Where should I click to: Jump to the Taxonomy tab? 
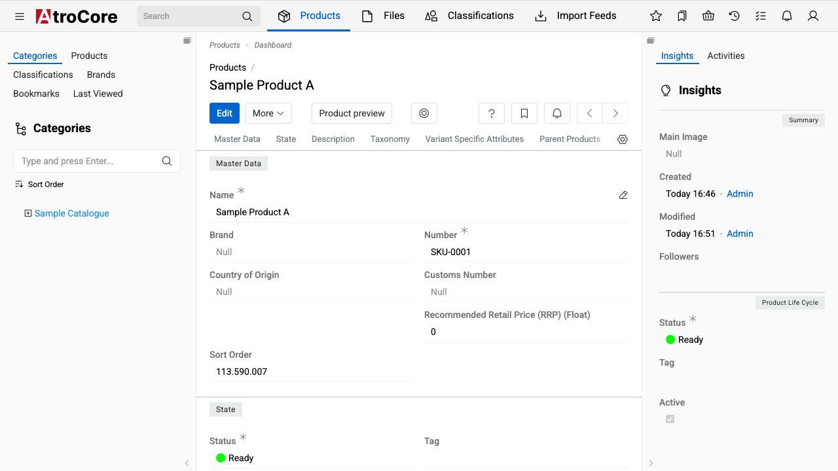390,139
